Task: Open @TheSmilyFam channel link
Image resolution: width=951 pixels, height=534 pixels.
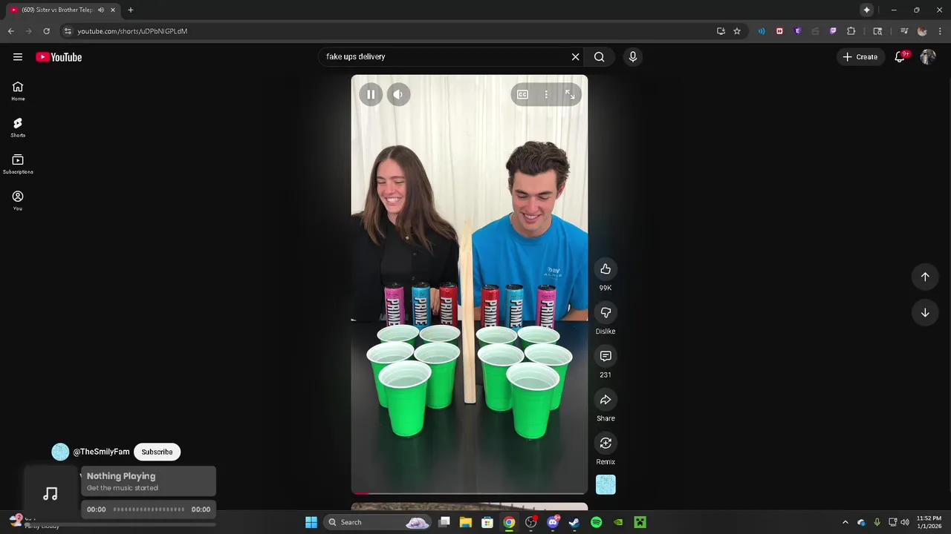Action: (101, 452)
